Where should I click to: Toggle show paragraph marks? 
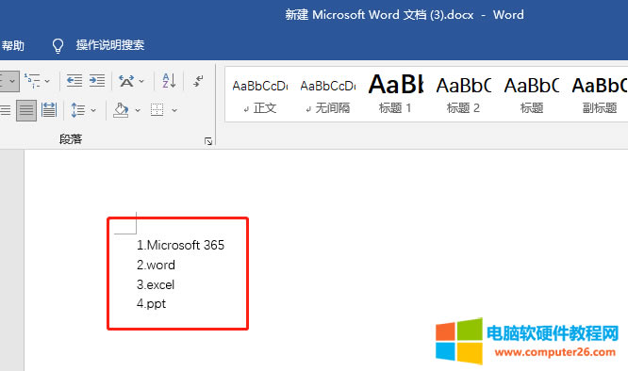(x=199, y=80)
